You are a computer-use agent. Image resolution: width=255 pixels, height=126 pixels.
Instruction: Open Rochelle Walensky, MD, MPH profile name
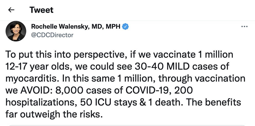(x=75, y=26)
